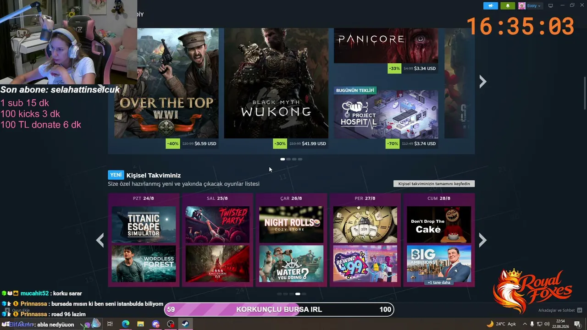587x330 pixels.
Task: Click the microphone tray icon
Action: [532, 324]
